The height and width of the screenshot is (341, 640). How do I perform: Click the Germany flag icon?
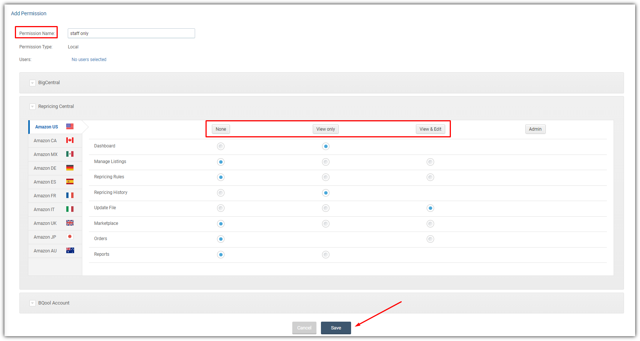[70, 168]
